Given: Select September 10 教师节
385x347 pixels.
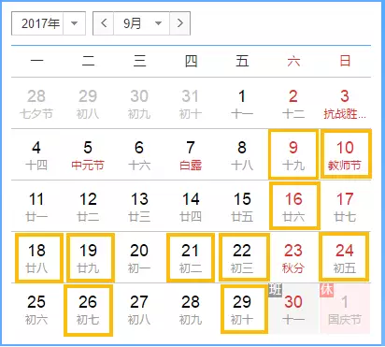Looking at the screenshot, I should [x=346, y=154].
